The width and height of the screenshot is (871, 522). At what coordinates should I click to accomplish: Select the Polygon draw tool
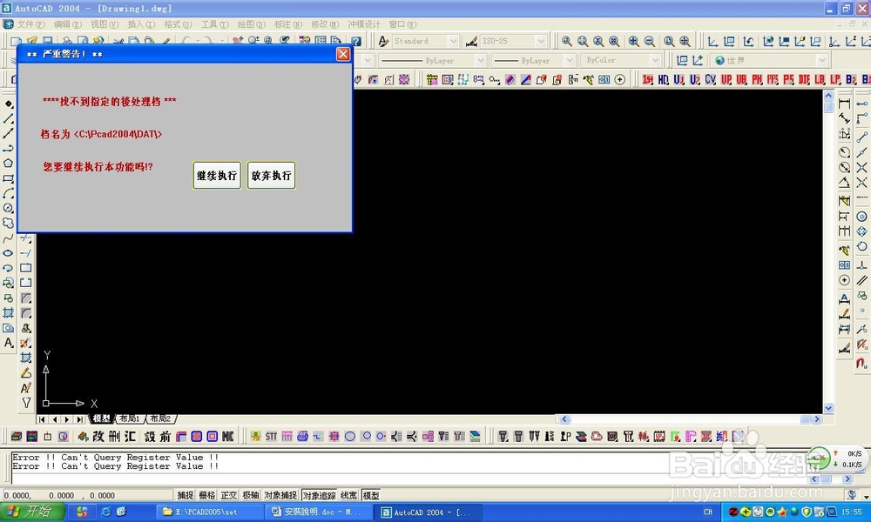click(9, 163)
